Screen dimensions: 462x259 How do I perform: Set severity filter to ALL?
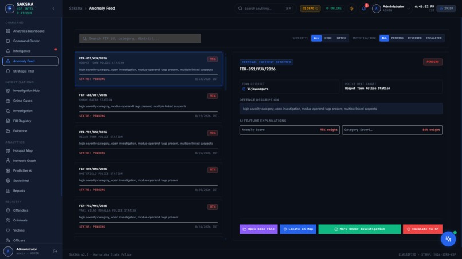tap(316, 38)
